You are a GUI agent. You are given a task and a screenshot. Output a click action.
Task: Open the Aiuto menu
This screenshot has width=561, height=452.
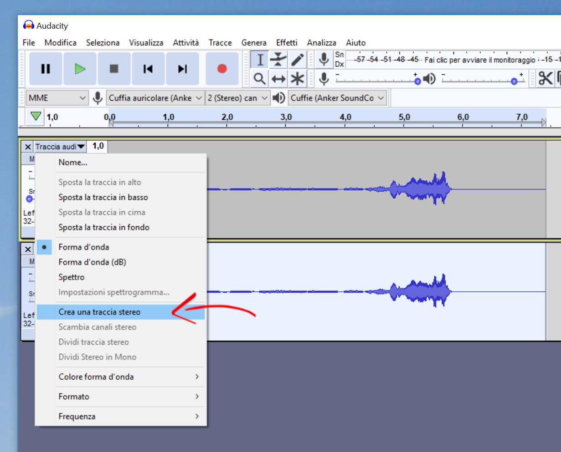pyautogui.click(x=356, y=42)
